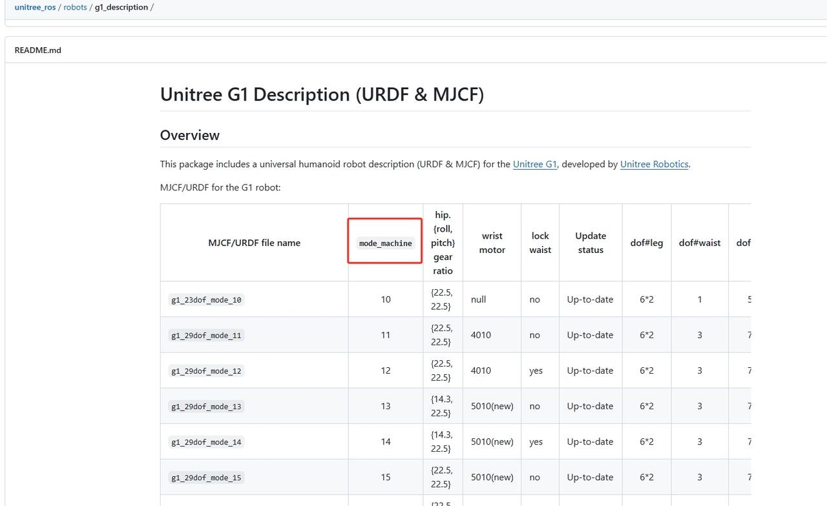Click gear ratio {22.5, 22.5} in mode_15 row

click(442, 477)
